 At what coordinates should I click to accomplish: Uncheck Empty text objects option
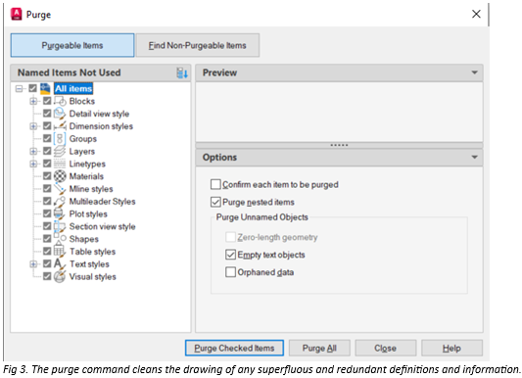(230, 255)
